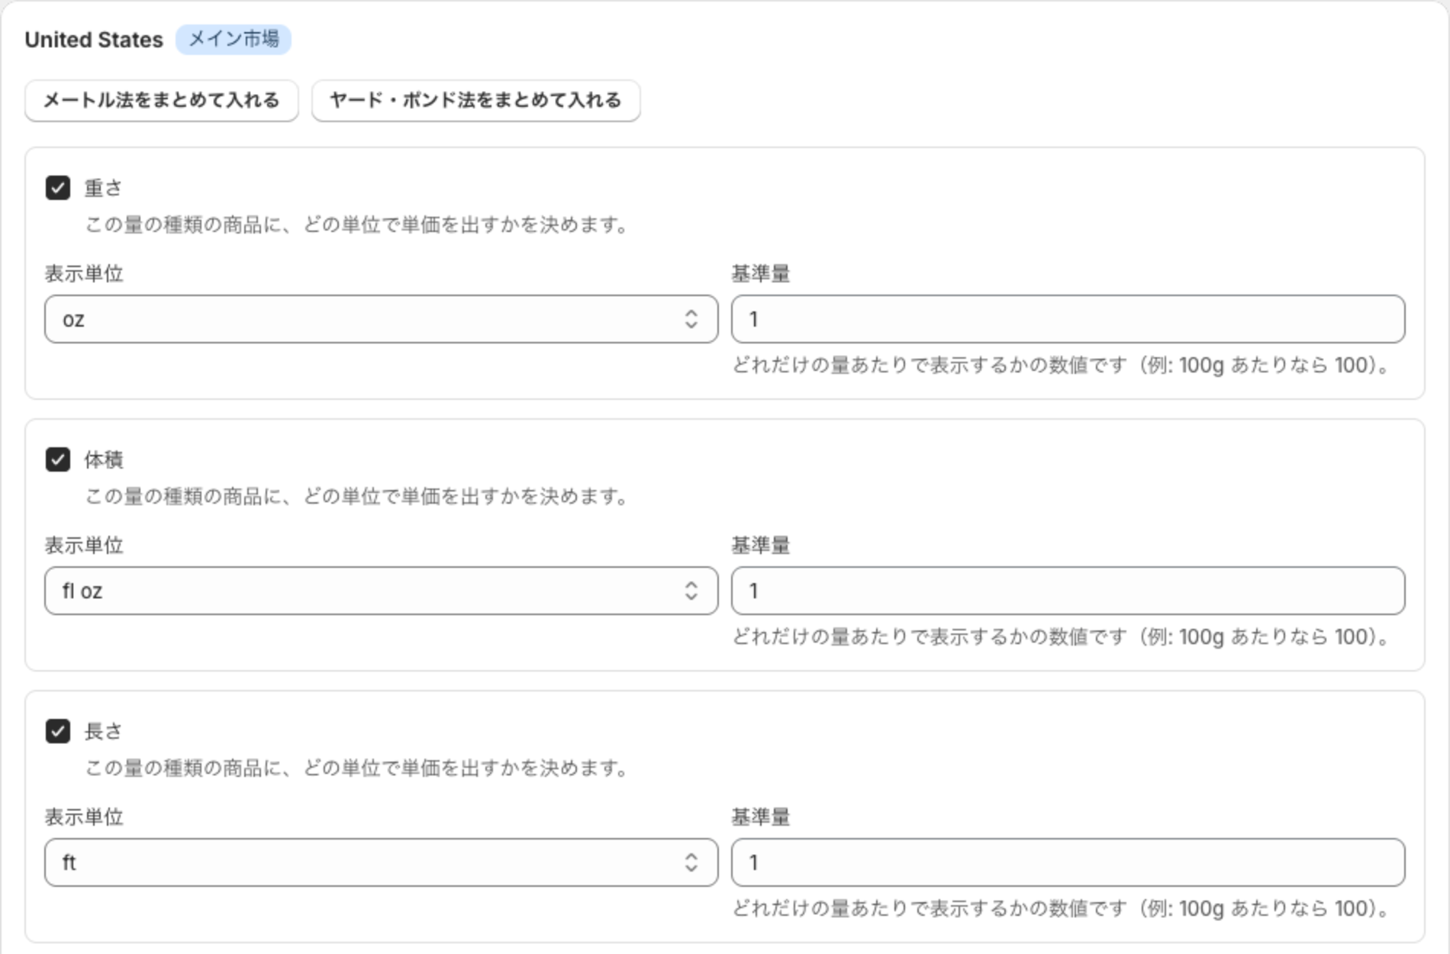Click the 長さ label text
Screen dimensions: 1450x954
(x=103, y=731)
